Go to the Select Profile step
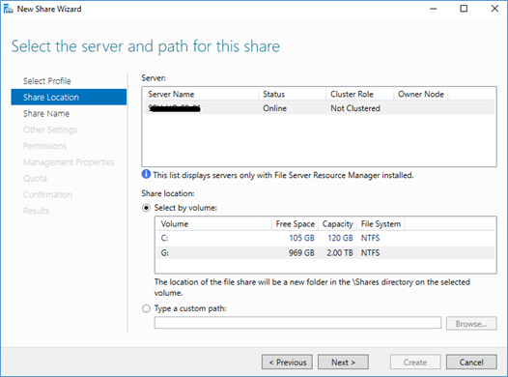 [x=47, y=80]
